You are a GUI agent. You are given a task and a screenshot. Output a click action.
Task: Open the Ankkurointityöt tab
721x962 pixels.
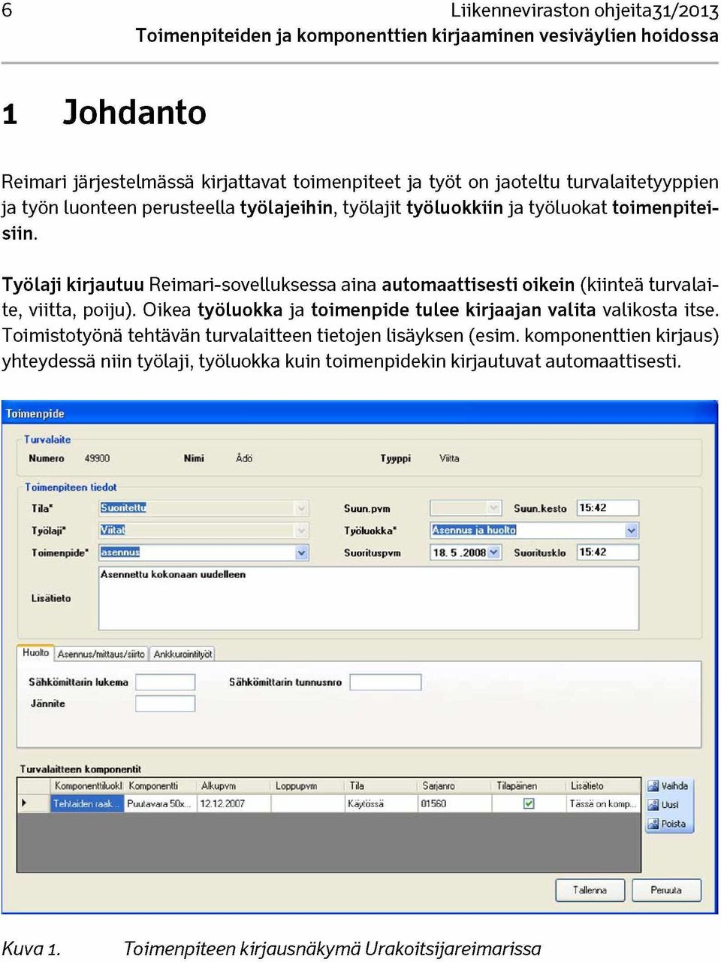tap(183, 655)
